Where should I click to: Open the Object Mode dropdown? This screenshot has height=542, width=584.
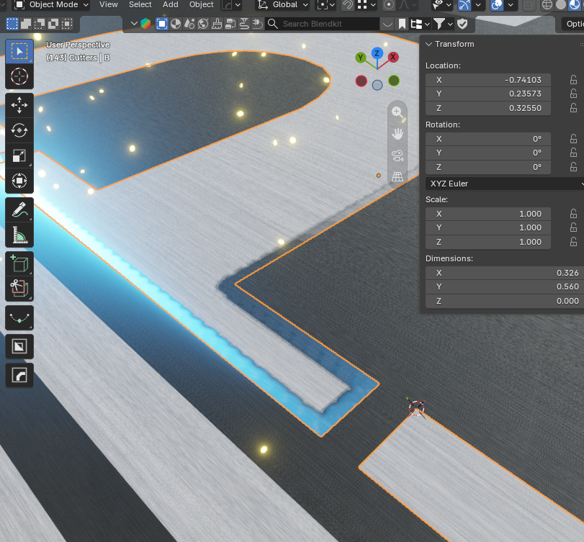click(51, 5)
